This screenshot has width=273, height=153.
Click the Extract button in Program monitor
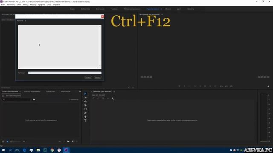(226, 86)
